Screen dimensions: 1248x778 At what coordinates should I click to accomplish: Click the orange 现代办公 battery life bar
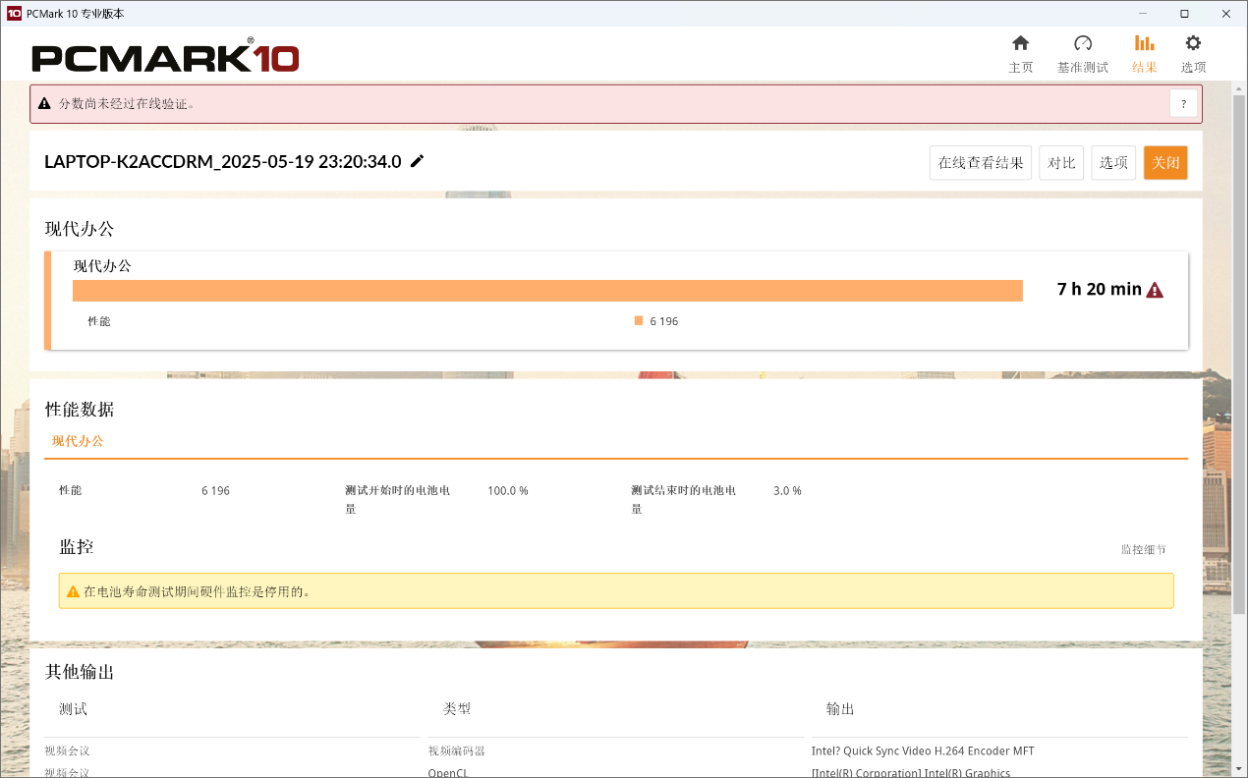pyautogui.click(x=547, y=291)
